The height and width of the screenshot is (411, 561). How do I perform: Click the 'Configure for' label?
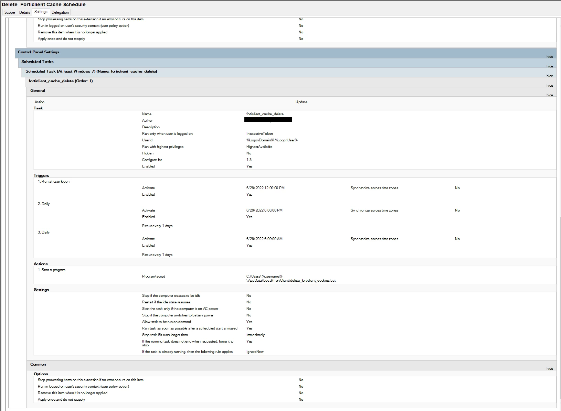click(x=152, y=160)
